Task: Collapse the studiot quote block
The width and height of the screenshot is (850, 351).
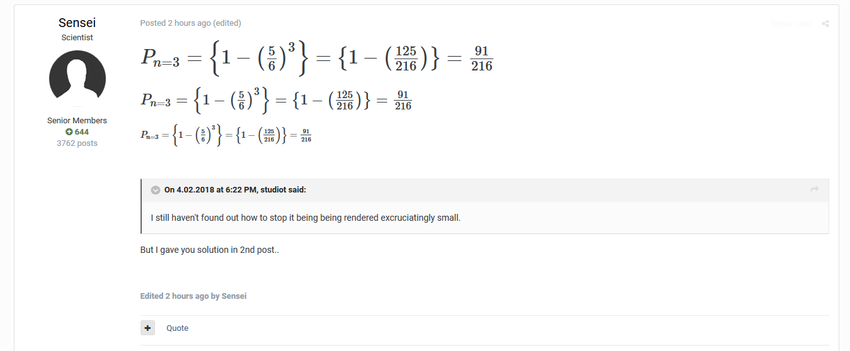Action: click(x=156, y=190)
